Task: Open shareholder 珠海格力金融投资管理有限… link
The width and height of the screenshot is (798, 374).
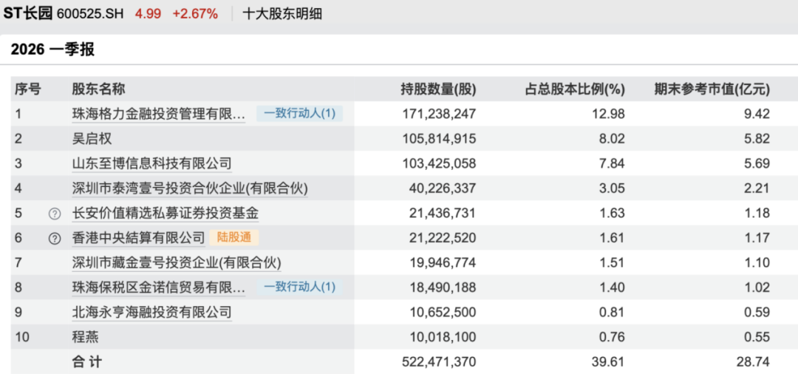Action: coord(159,114)
